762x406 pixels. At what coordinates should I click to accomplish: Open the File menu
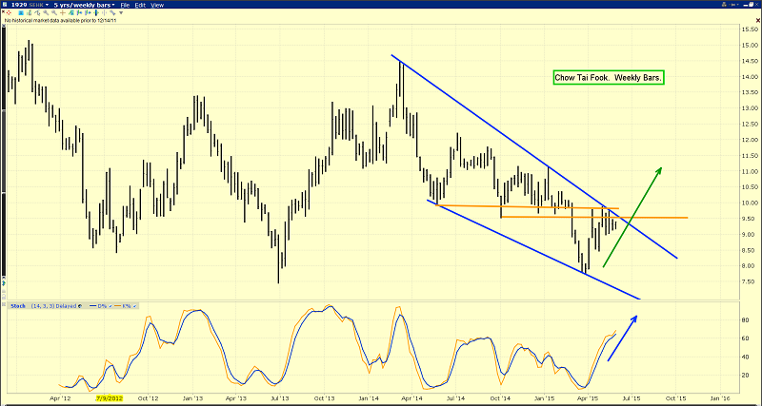click(x=125, y=5)
